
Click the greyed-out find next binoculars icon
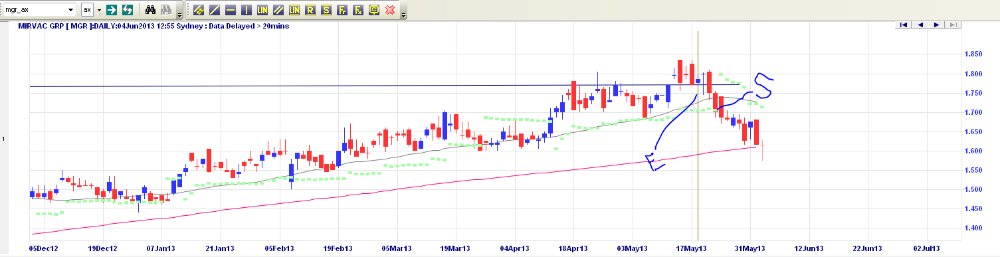click(x=166, y=11)
